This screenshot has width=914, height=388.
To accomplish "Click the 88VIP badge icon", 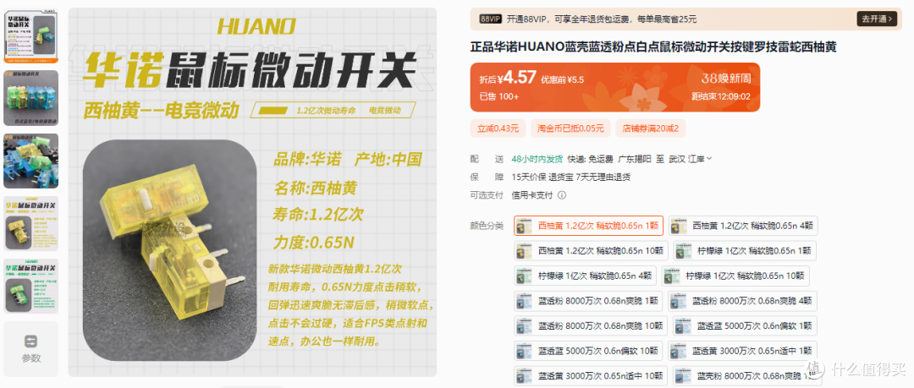I will [x=490, y=19].
